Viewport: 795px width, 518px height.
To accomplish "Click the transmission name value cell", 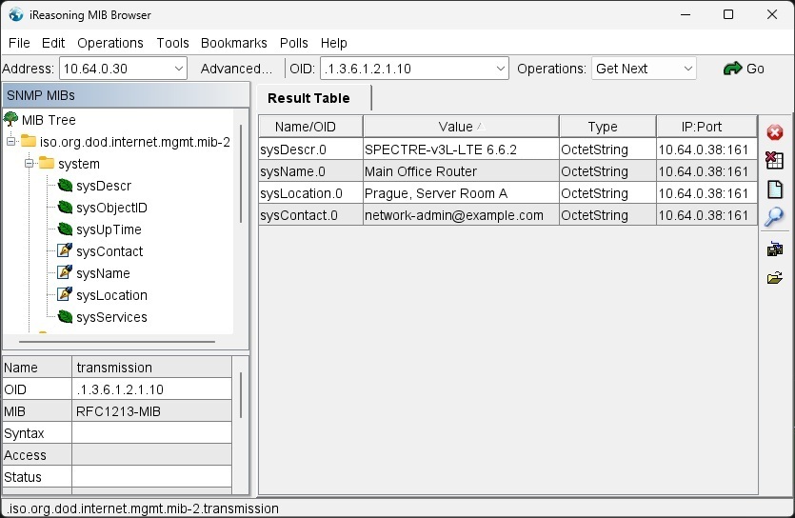I will pyautogui.click(x=152, y=367).
